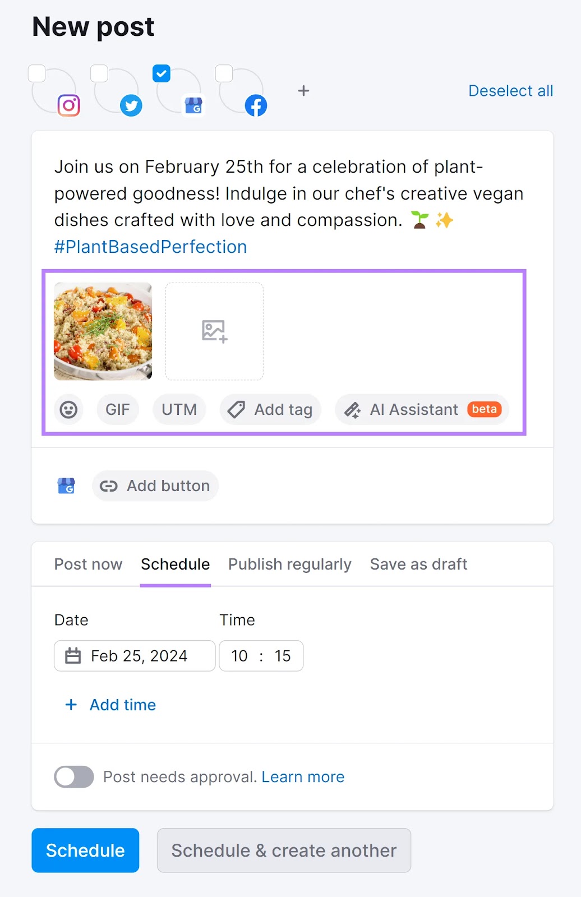The height and width of the screenshot is (897, 581).
Task: Click the Deselect all link
Action: click(510, 90)
